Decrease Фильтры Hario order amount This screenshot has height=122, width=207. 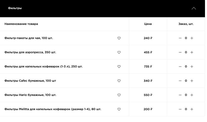(180, 95)
